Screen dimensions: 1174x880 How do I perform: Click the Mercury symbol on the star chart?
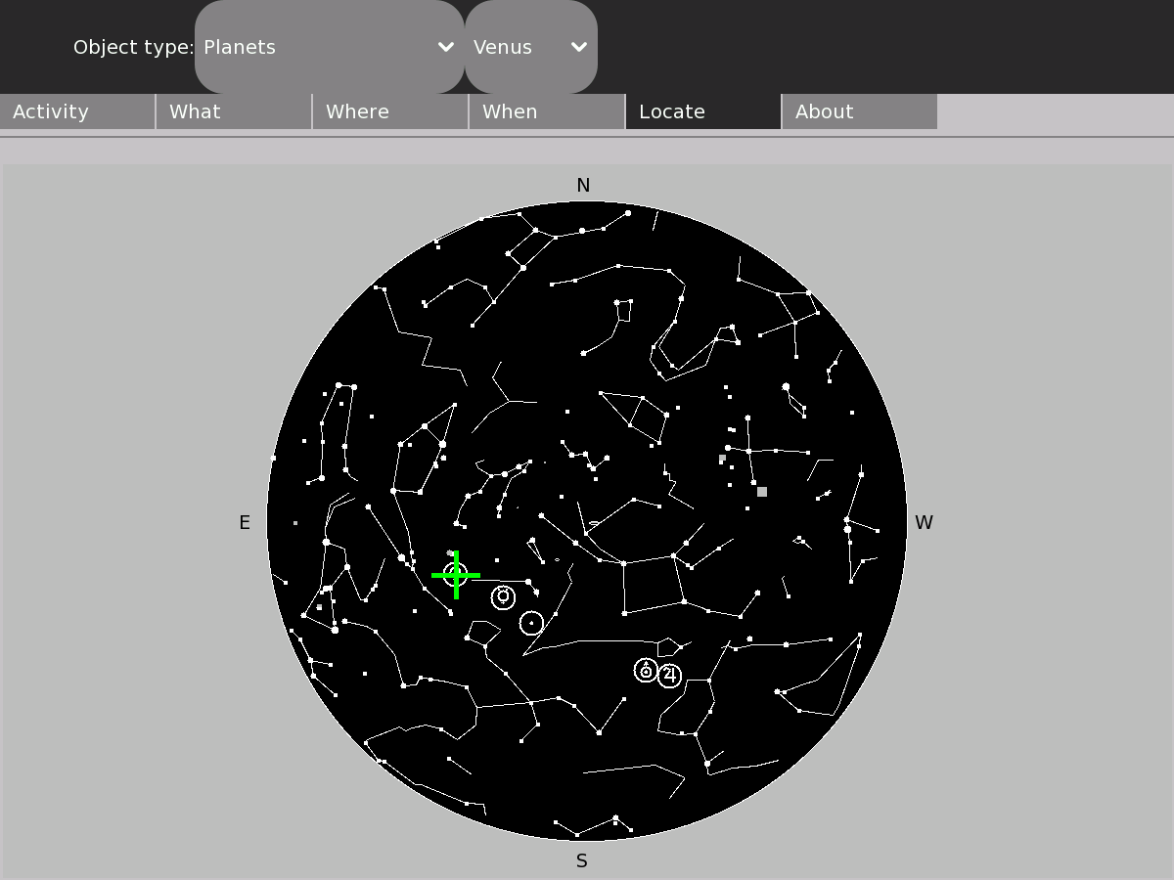pos(503,596)
